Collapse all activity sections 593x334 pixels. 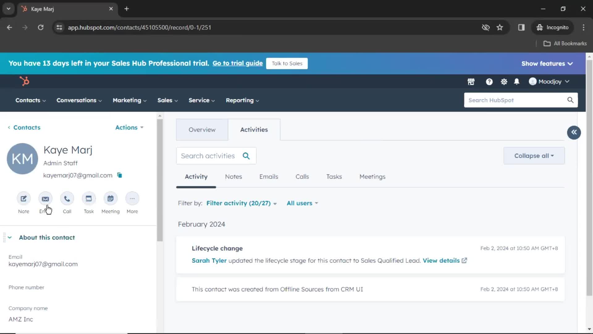534,155
